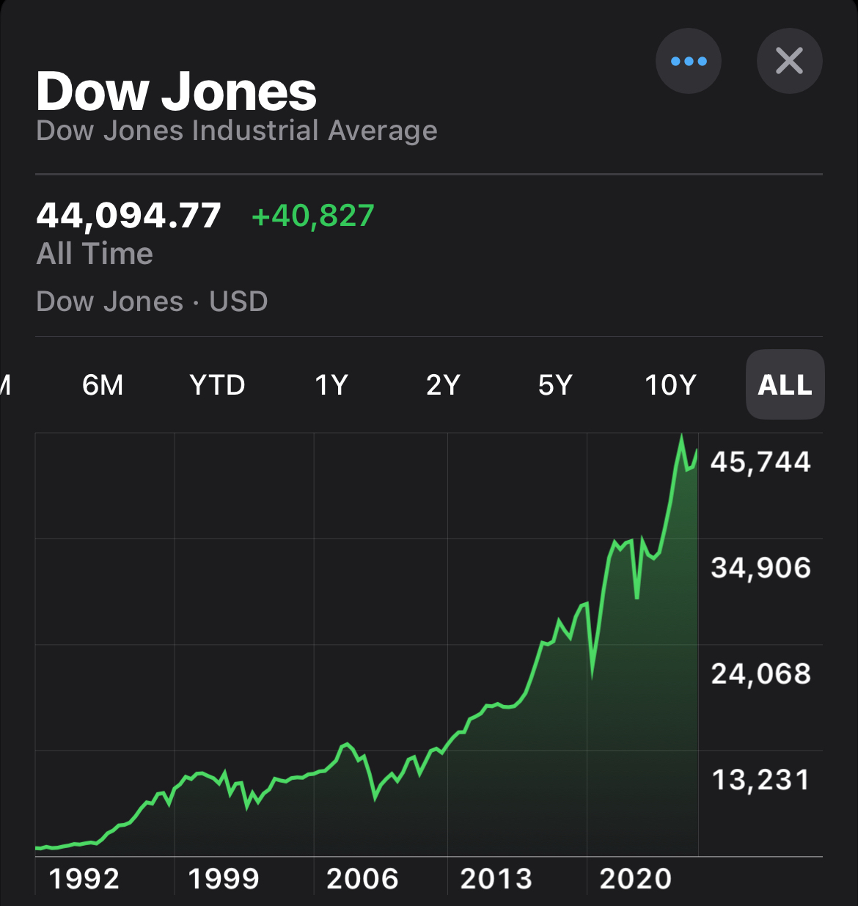Tap the 2006 x-axis year label

point(362,879)
